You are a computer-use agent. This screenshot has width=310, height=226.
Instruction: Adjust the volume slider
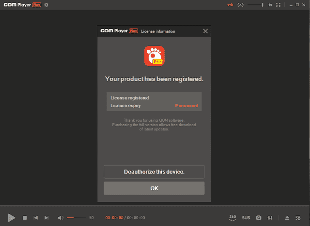tap(77, 218)
